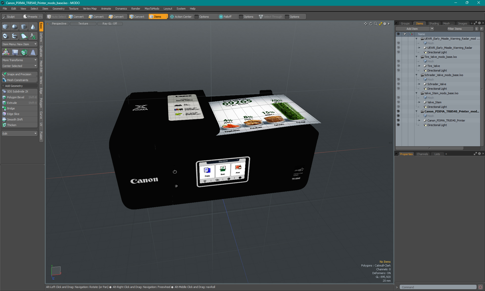Open viewport settings gear icon
The height and width of the screenshot is (291, 485).
[x=385, y=24]
